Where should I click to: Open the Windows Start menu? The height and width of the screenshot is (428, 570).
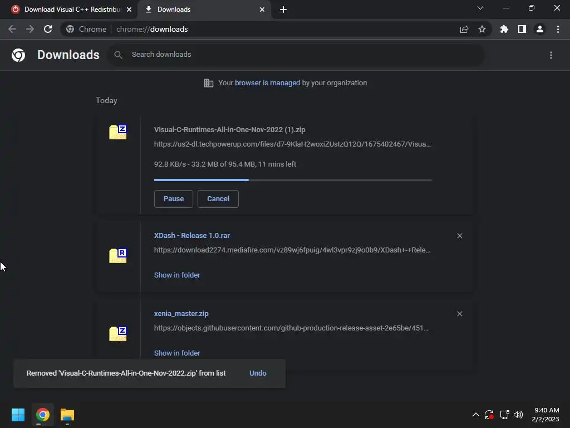pos(18,415)
